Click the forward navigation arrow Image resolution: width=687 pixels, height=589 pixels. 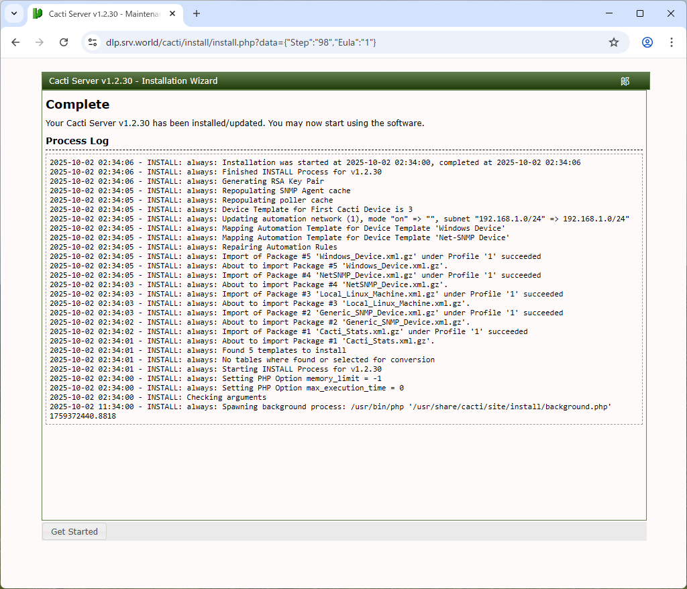[40, 42]
